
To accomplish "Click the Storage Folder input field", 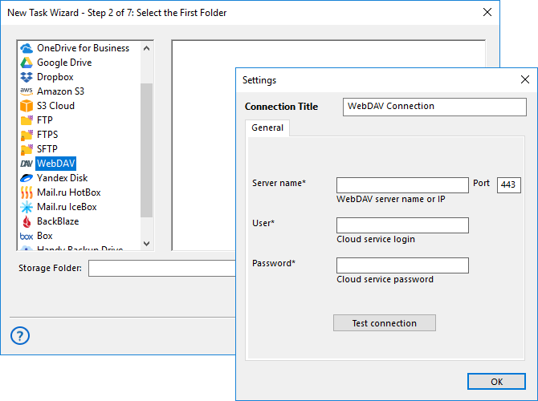I will point(162,268).
